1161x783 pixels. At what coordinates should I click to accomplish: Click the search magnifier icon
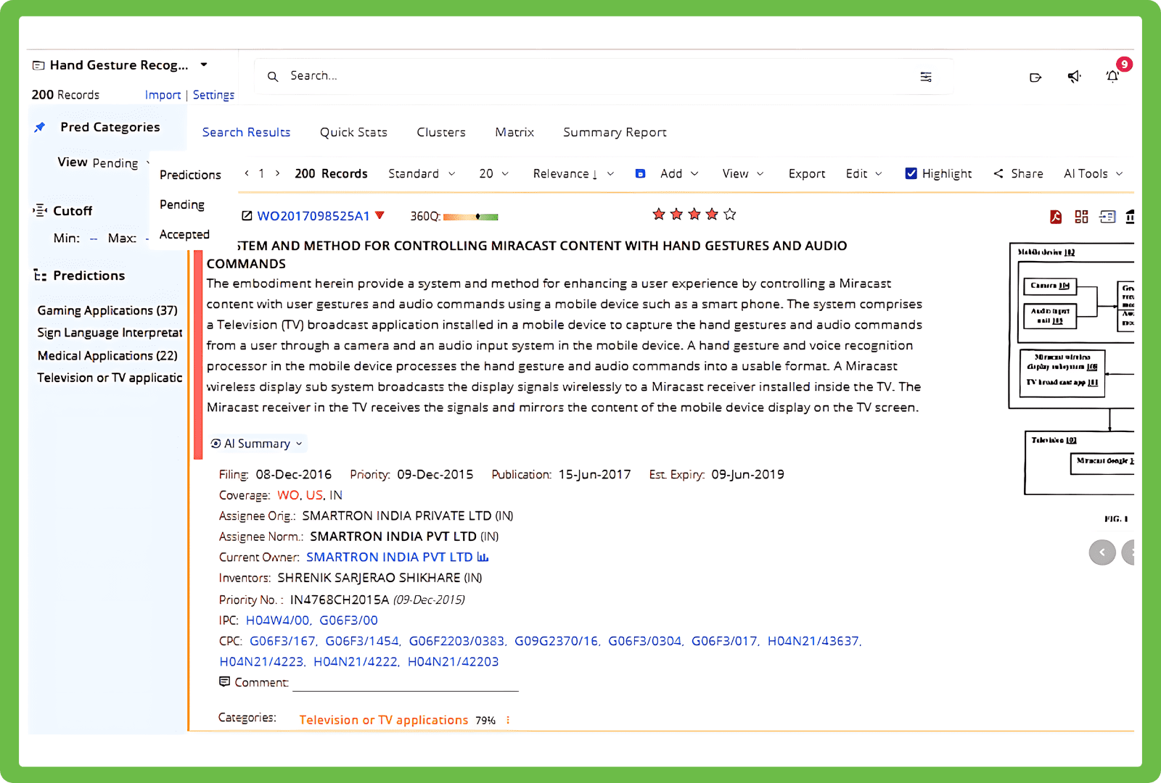click(x=273, y=76)
